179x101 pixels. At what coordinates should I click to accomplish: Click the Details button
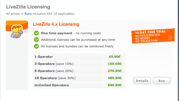point(142,81)
